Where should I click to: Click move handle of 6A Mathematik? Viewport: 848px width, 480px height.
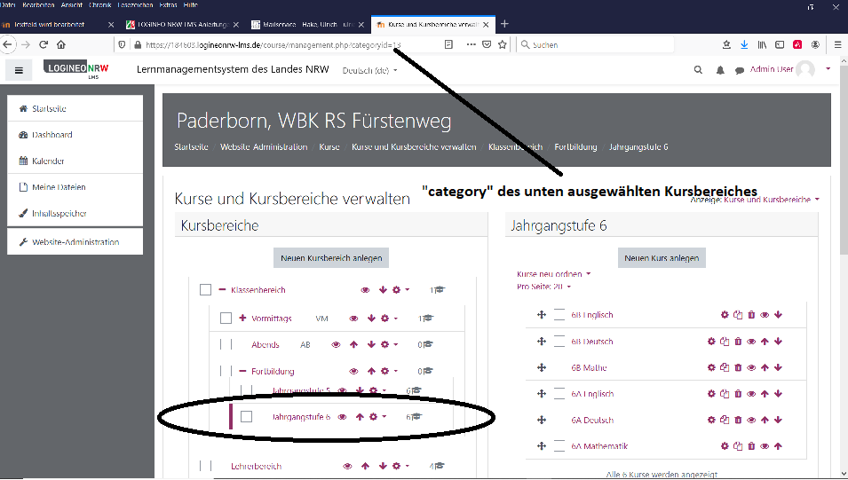coord(541,446)
